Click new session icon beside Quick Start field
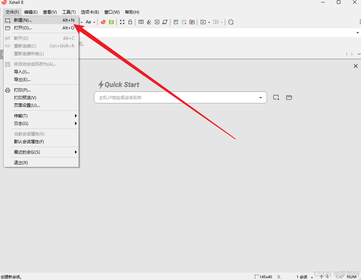Viewport: 361px width, 280px height. click(x=276, y=97)
